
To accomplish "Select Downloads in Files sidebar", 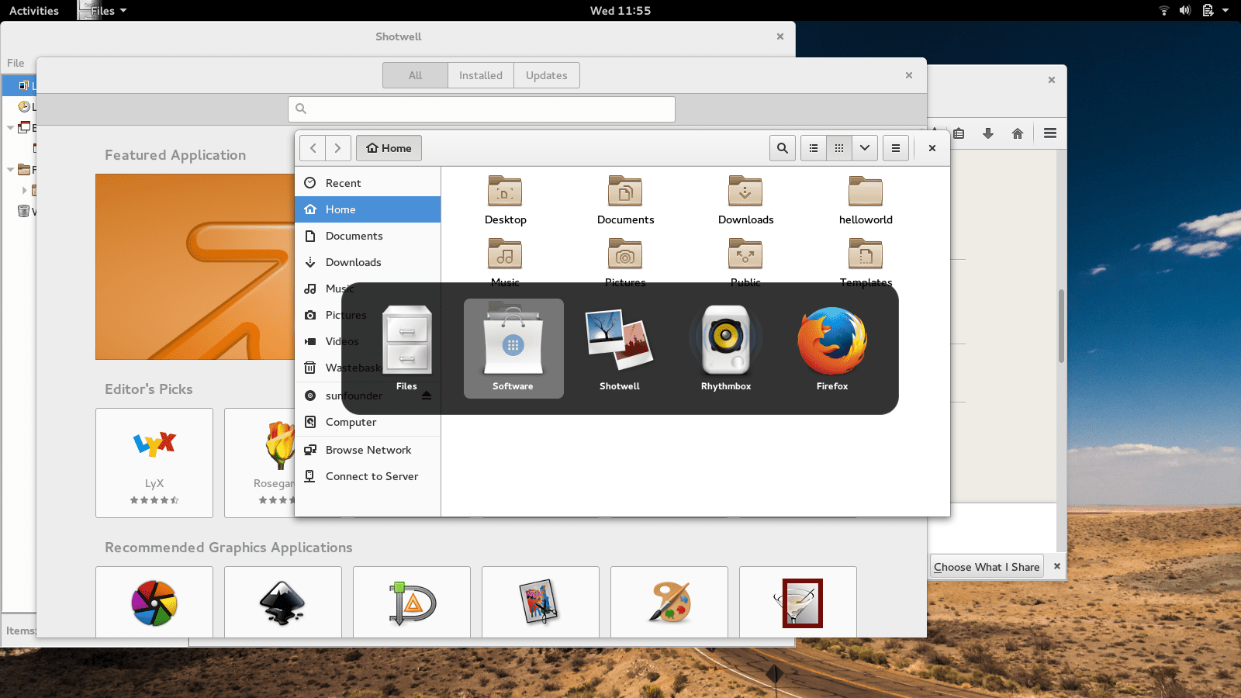I will click(x=368, y=262).
